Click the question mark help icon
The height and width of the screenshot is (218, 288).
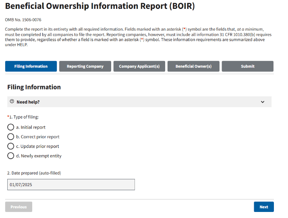point(12,102)
